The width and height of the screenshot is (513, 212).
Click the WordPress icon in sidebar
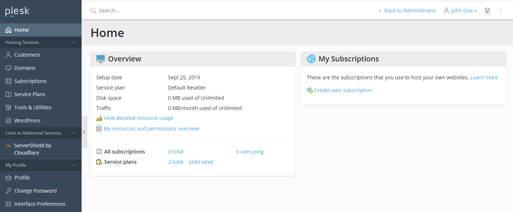[8, 121]
